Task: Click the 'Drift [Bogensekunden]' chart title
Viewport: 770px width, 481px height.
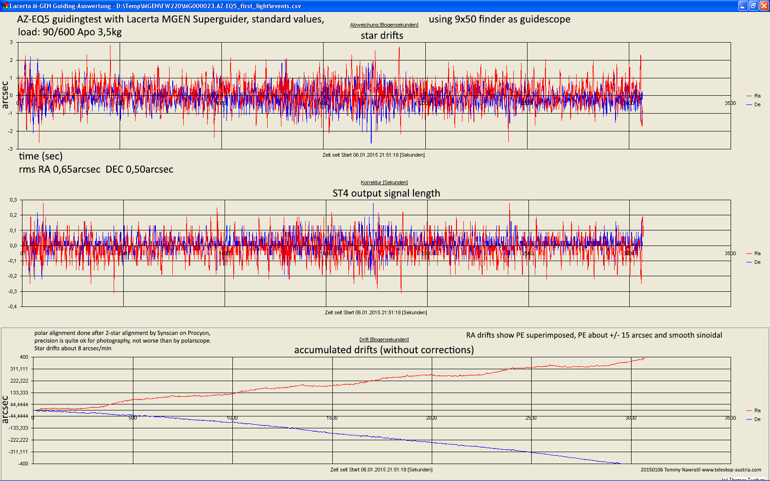Action: click(x=384, y=339)
